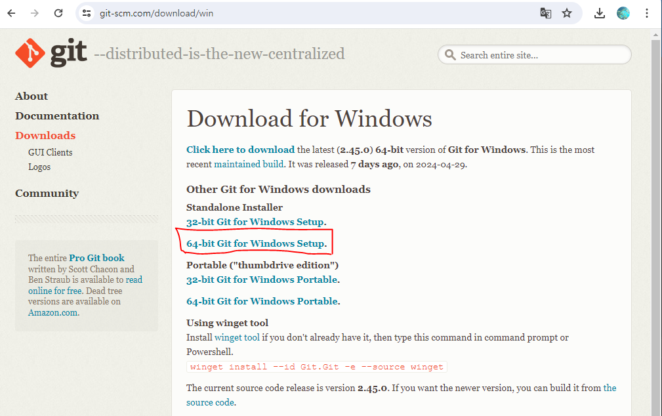Download 64-bit Git for Windows Setup
This screenshot has width=662, height=416.
click(x=255, y=243)
